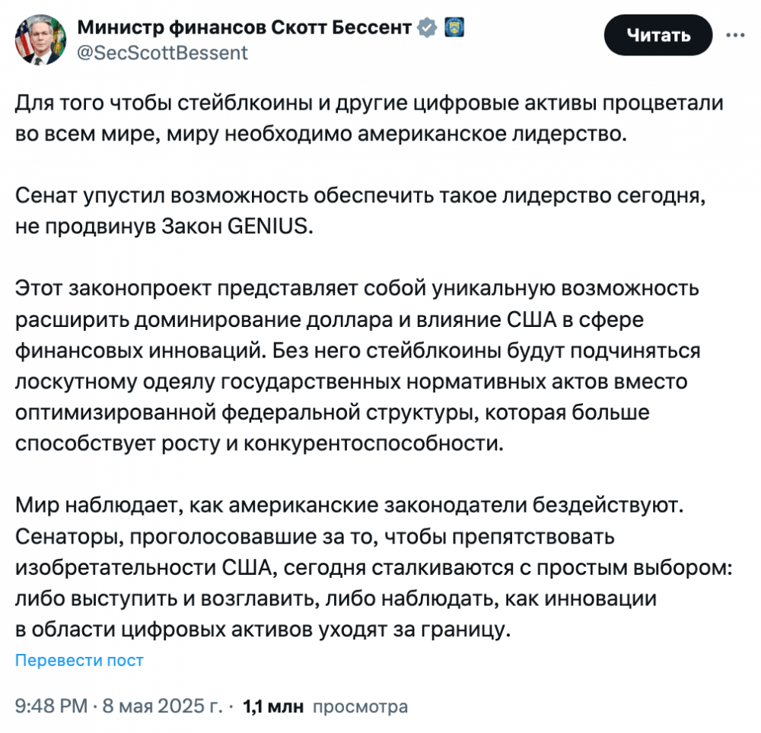Click the Перевести пост translate link
Viewport: 761px width, 733px height.
[x=79, y=660]
